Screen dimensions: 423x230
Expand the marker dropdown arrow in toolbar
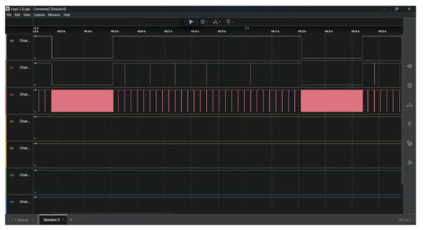(233, 22)
